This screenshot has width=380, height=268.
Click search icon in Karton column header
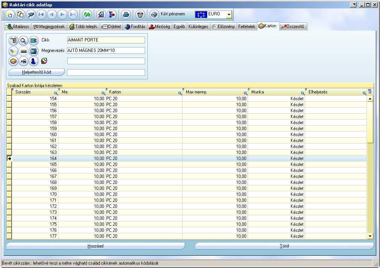180,93
